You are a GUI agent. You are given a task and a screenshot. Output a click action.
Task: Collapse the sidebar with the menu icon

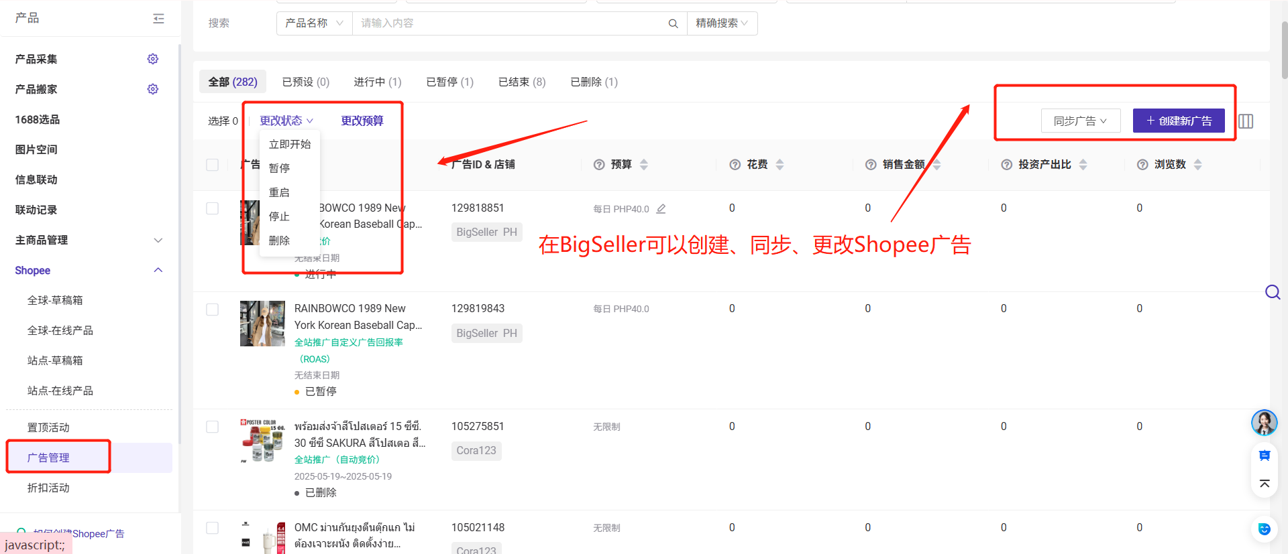click(x=158, y=19)
